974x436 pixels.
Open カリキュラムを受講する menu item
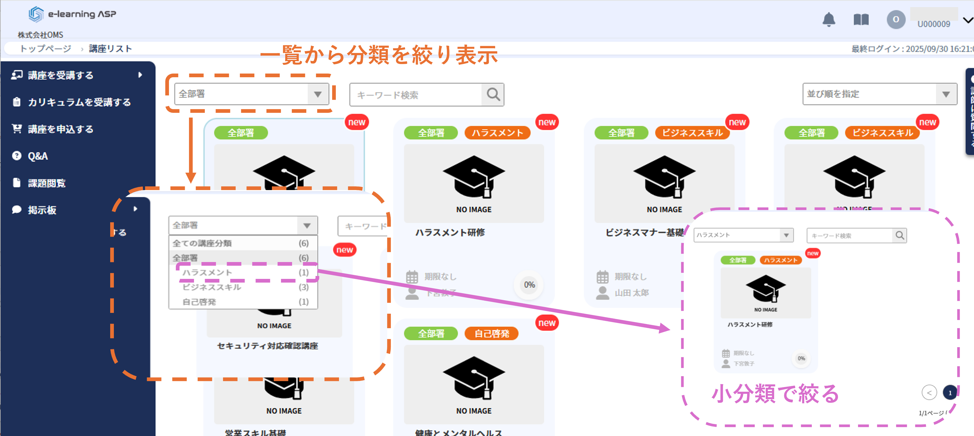point(79,102)
